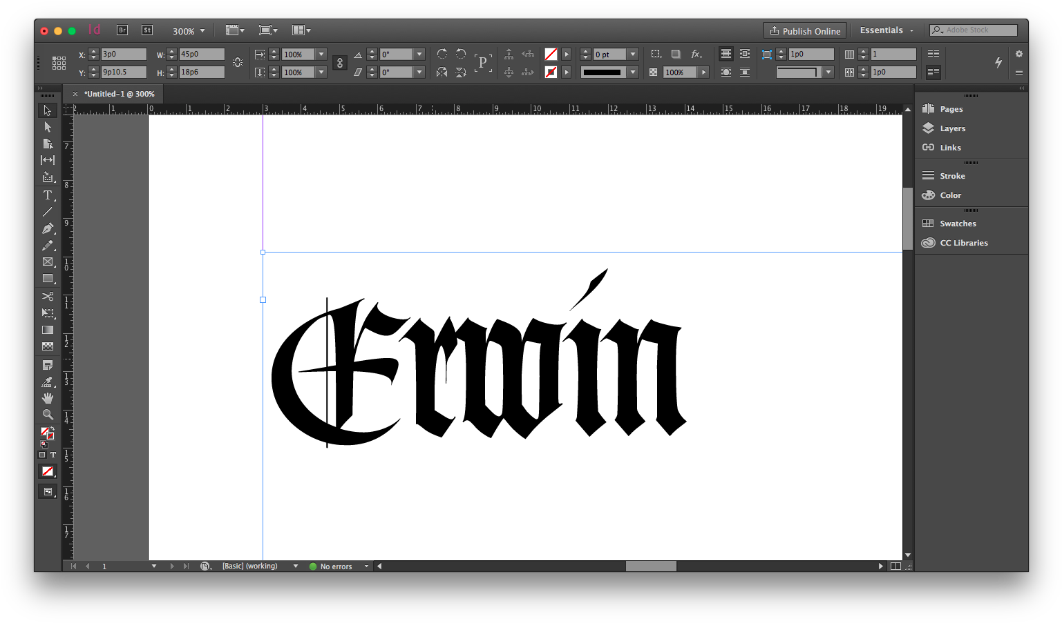The height and width of the screenshot is (623, 1062).
Task: Select the Eyedropper tool
Action: 47,382
